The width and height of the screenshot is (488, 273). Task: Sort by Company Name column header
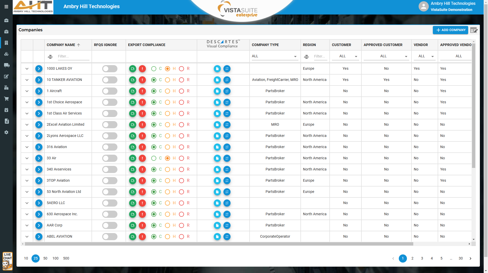61,45
